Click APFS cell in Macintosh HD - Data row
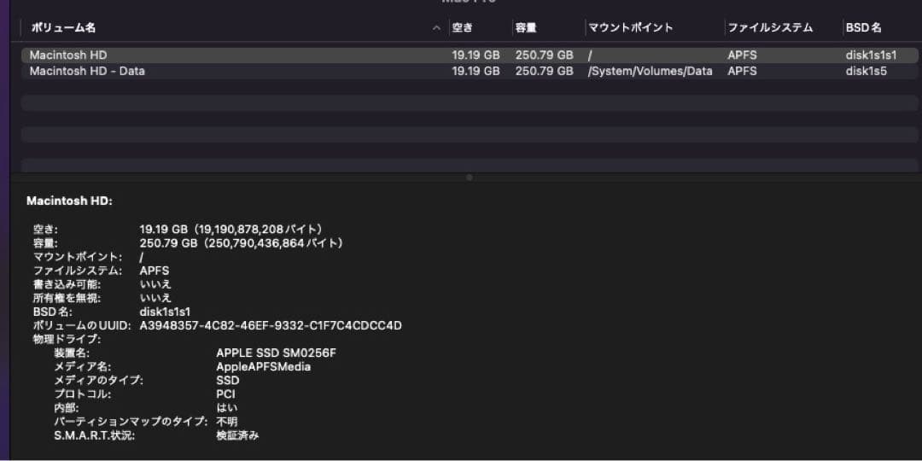 click(x=742, y=71)
